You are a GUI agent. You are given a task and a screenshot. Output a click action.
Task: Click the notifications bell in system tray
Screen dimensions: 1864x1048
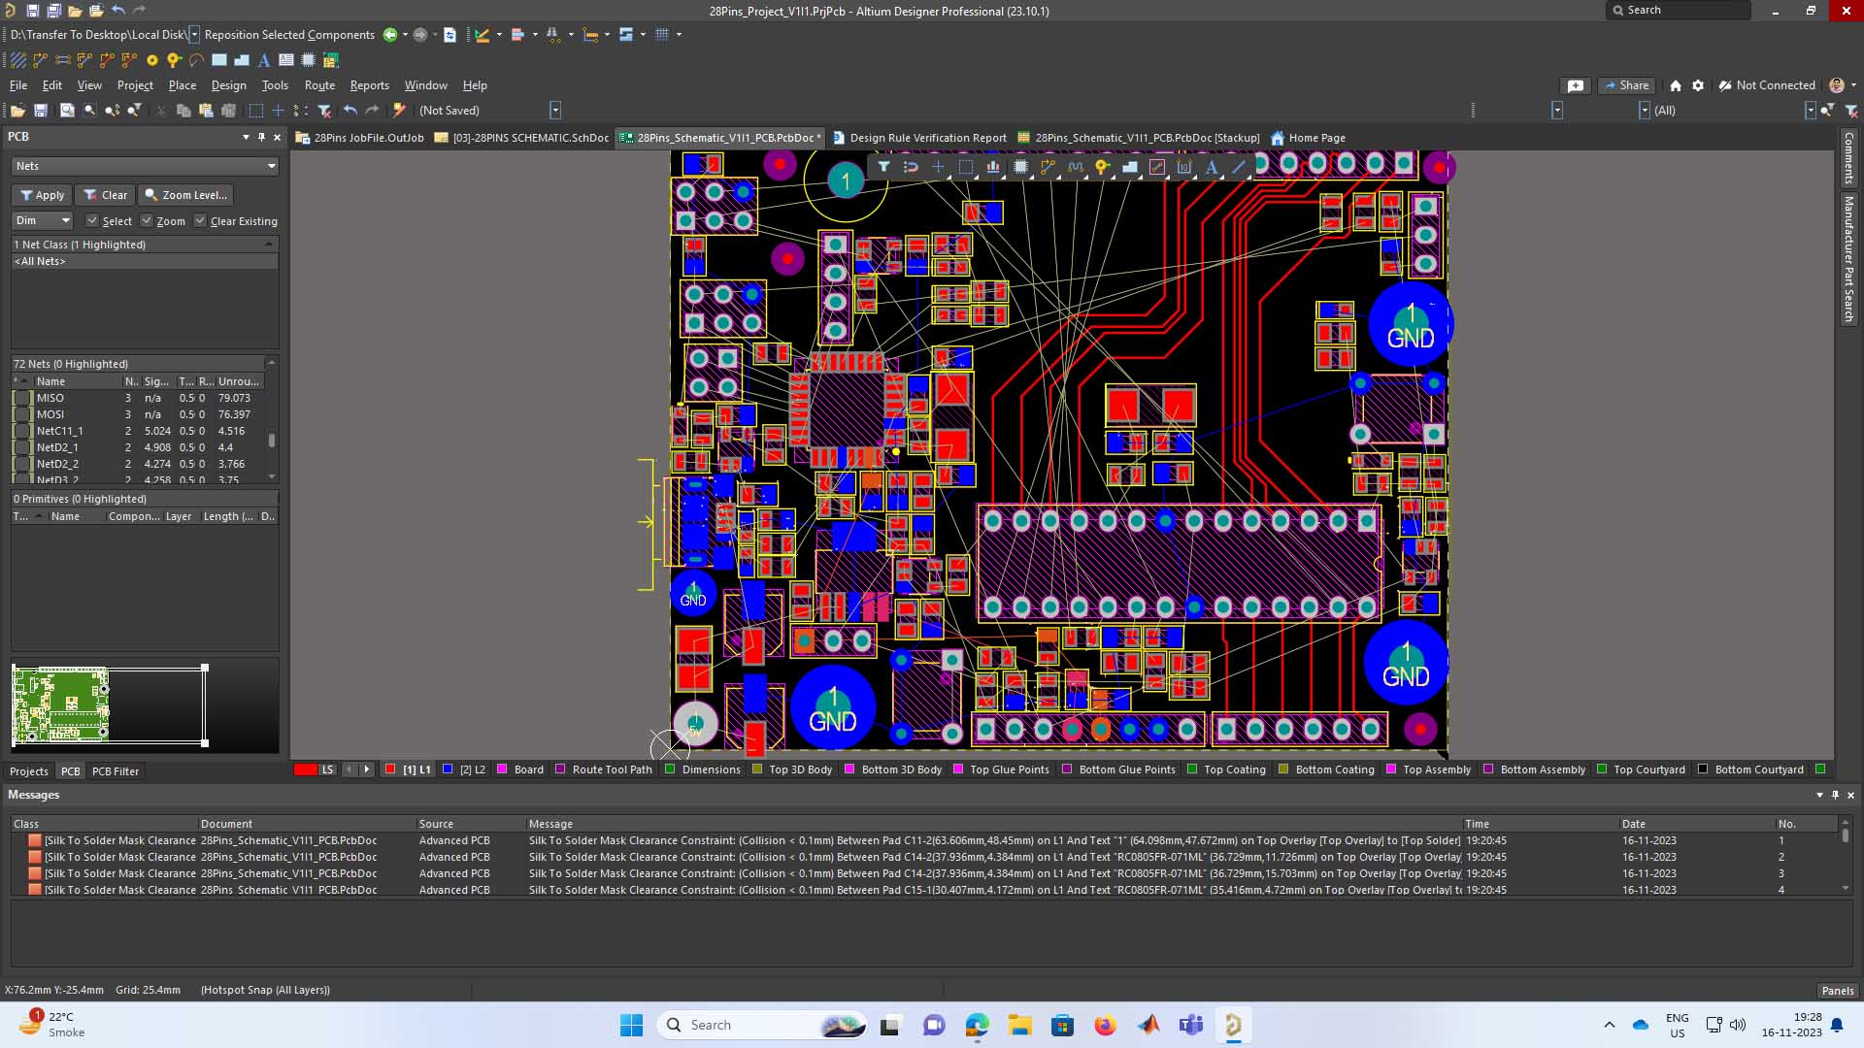(x=1837, y=1025)
